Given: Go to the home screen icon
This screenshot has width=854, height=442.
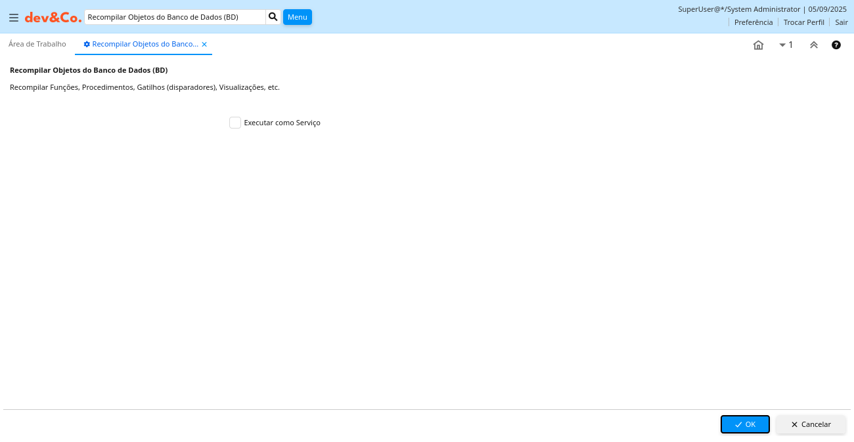Looking at the screenshot, I should tap(758, 45).
